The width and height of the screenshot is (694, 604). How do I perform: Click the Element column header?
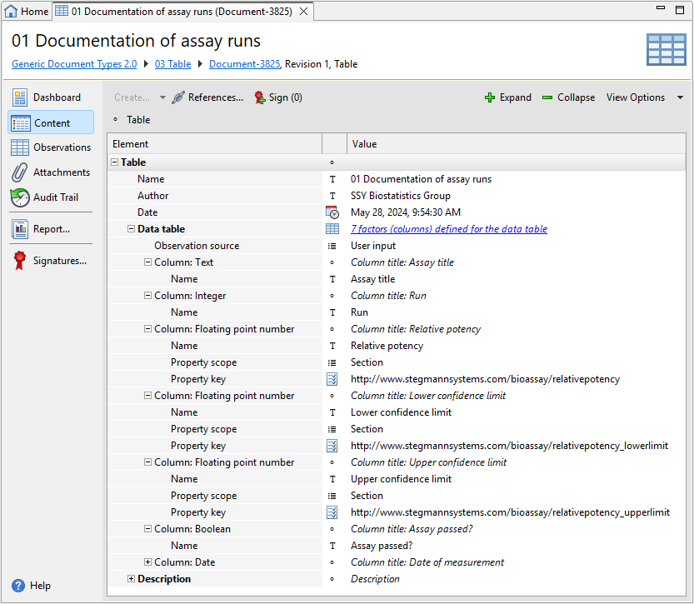point(214,144)
